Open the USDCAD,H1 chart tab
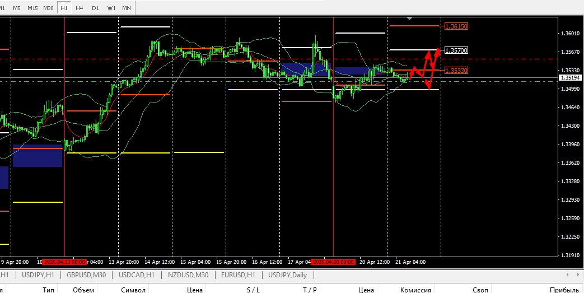Viewport: 584px width, 293px height. coord(137,275)
